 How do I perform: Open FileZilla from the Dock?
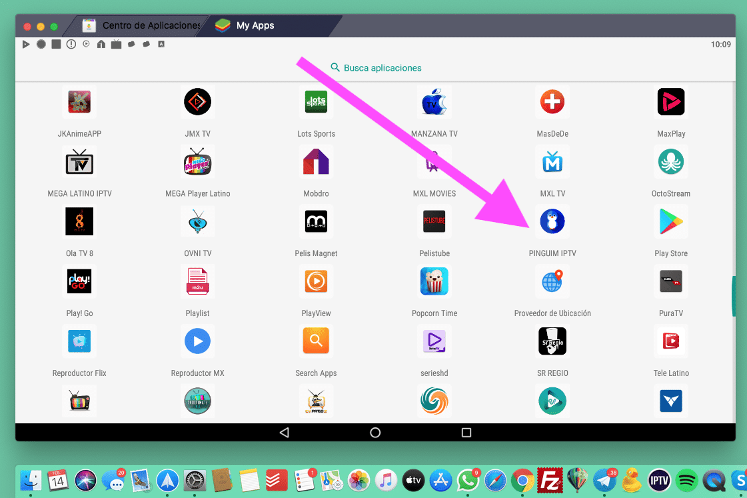tap(550, 480)
